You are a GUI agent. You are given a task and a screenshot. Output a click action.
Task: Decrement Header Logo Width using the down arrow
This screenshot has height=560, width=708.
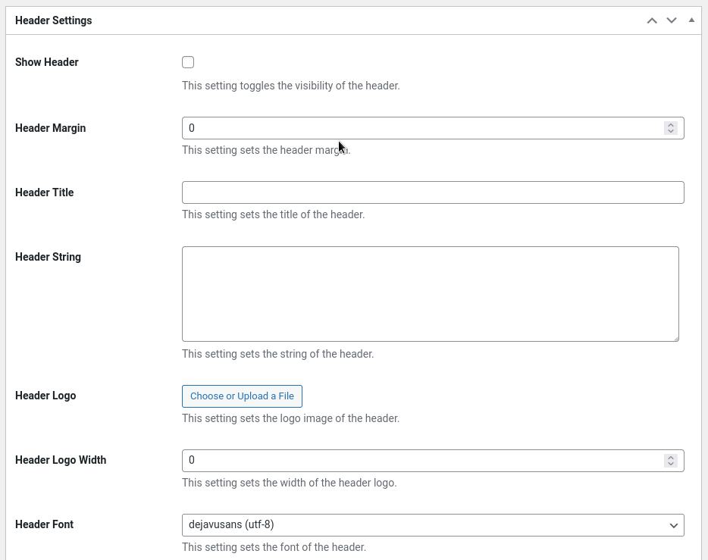tap(670, 464)
